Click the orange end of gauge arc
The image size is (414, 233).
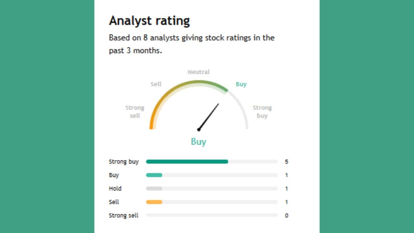pyautogui.click(x=151, y=125)
